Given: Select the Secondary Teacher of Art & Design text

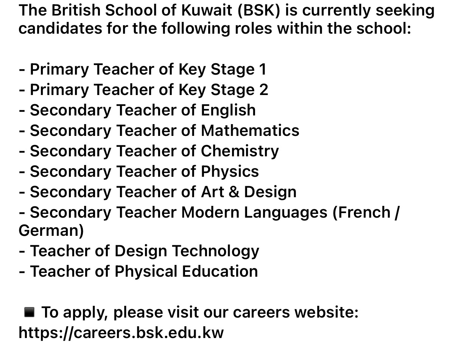Looking at the screenshot, I should [x=157, y=192].
